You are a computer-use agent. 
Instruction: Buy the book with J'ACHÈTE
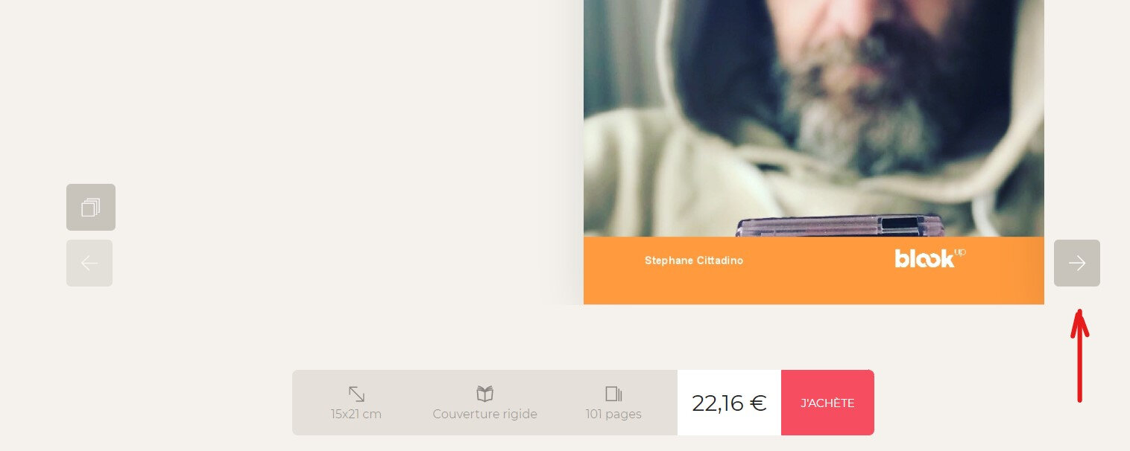(827, 403)
